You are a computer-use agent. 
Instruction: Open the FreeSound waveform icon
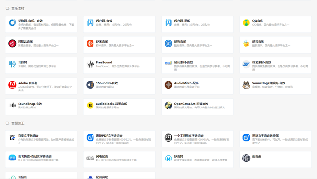[x=90, y=64]
